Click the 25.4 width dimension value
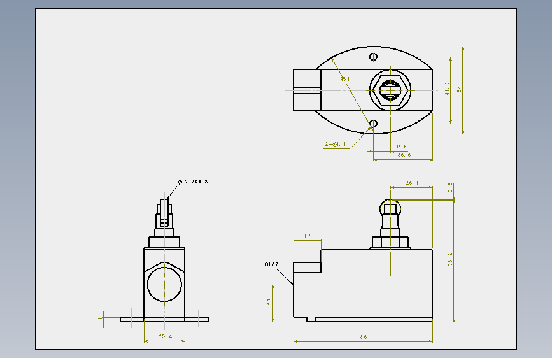Image resolution: width=552 pixels, height=358 pixels. 166,336
